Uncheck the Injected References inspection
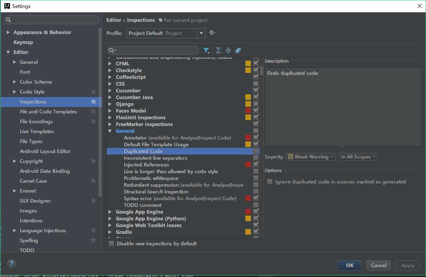426x277 pixels. pos(256,164)
